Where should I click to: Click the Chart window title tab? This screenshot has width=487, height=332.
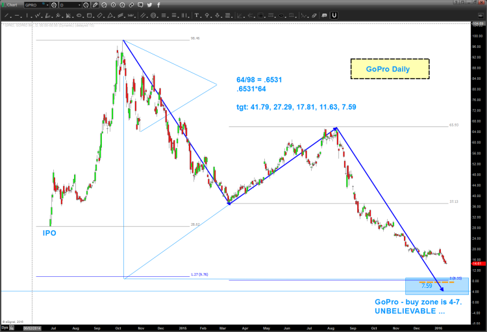click(x=10, y=5)
